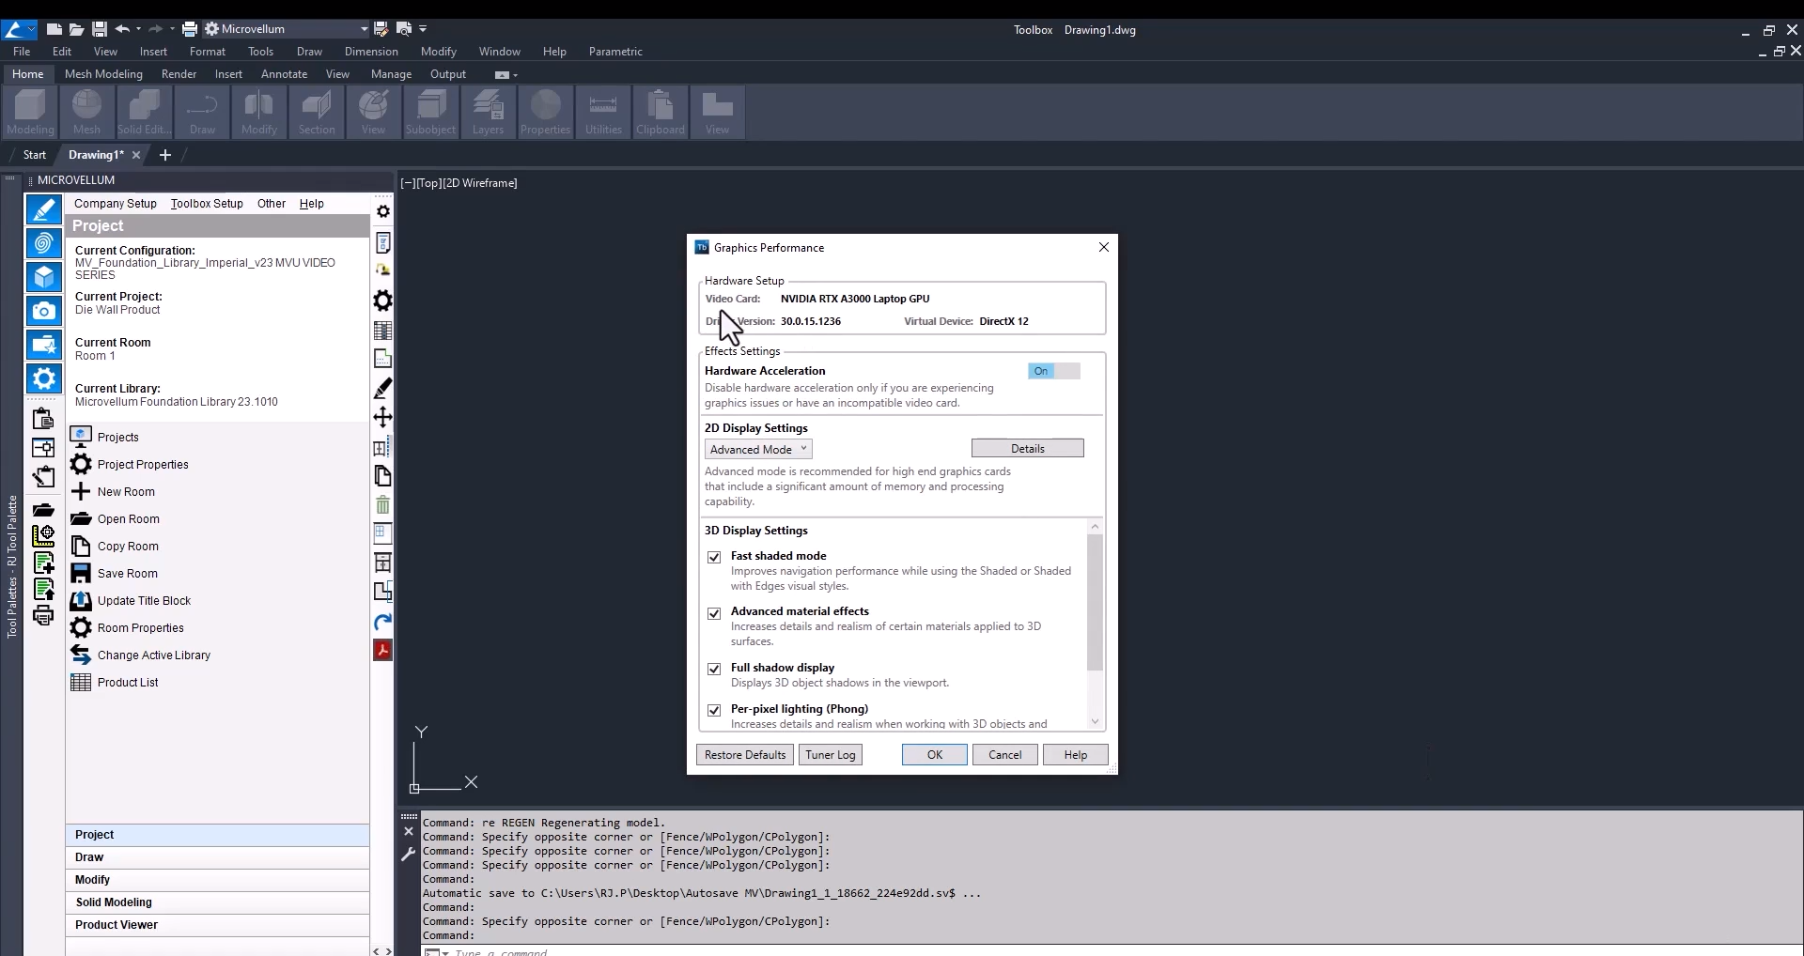This screenshot has height=956, width=1804.
Task: Select the blue gear palette icon
Action: (43, 378)
